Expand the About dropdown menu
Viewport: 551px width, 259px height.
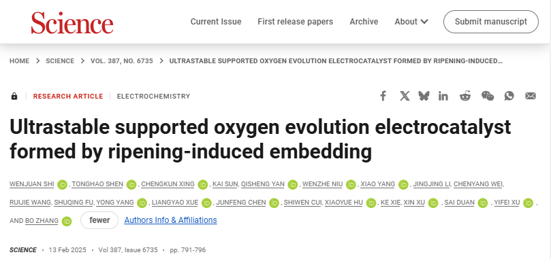tap(411, 22)
